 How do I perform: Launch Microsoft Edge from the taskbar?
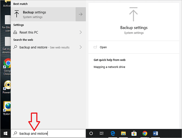point(113,133)
